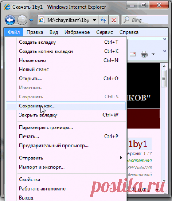The width and height of the screenshot is (172, 201).
Task: Click inside the Bing search field
Action: click(145, 20)
